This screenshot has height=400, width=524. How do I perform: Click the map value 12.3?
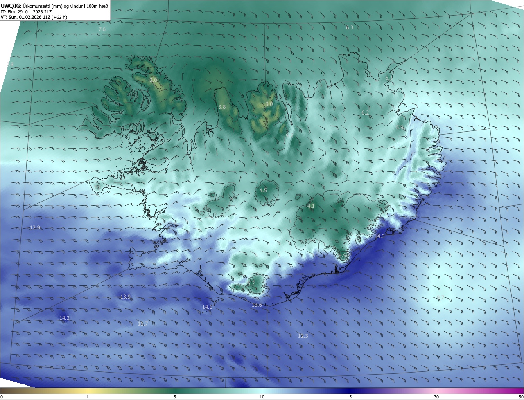tap(303, 336)
